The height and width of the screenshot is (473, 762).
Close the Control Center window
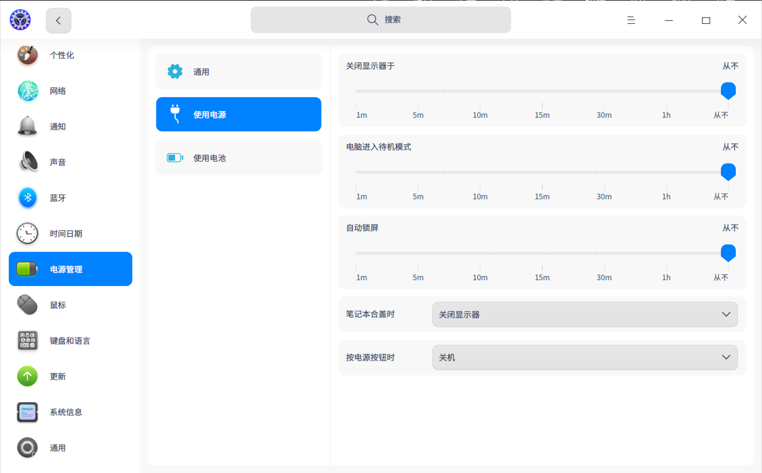click(742, 20)
